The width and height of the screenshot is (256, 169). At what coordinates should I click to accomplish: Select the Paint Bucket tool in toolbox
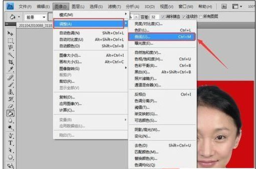pos(10,113)
